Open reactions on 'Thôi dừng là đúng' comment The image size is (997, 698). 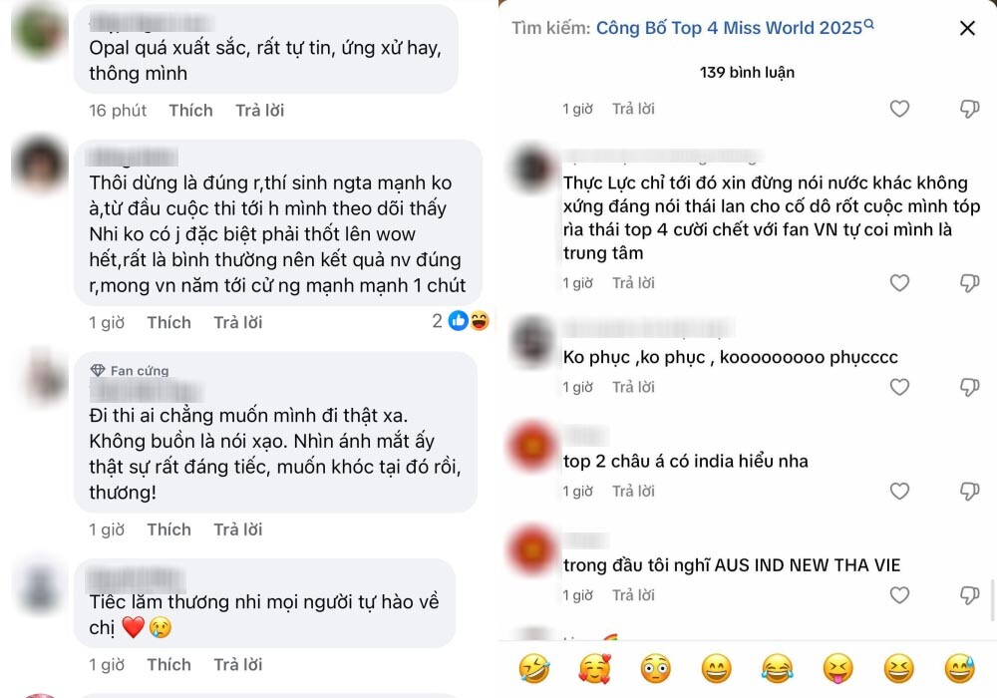(x=461, y=321)
